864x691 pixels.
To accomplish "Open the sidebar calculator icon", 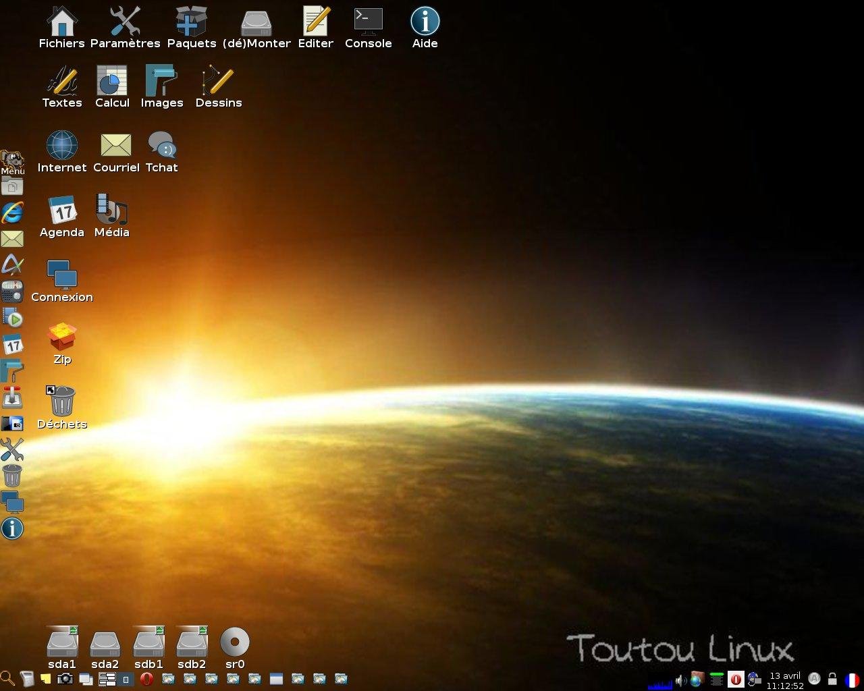I will [12, 292].
